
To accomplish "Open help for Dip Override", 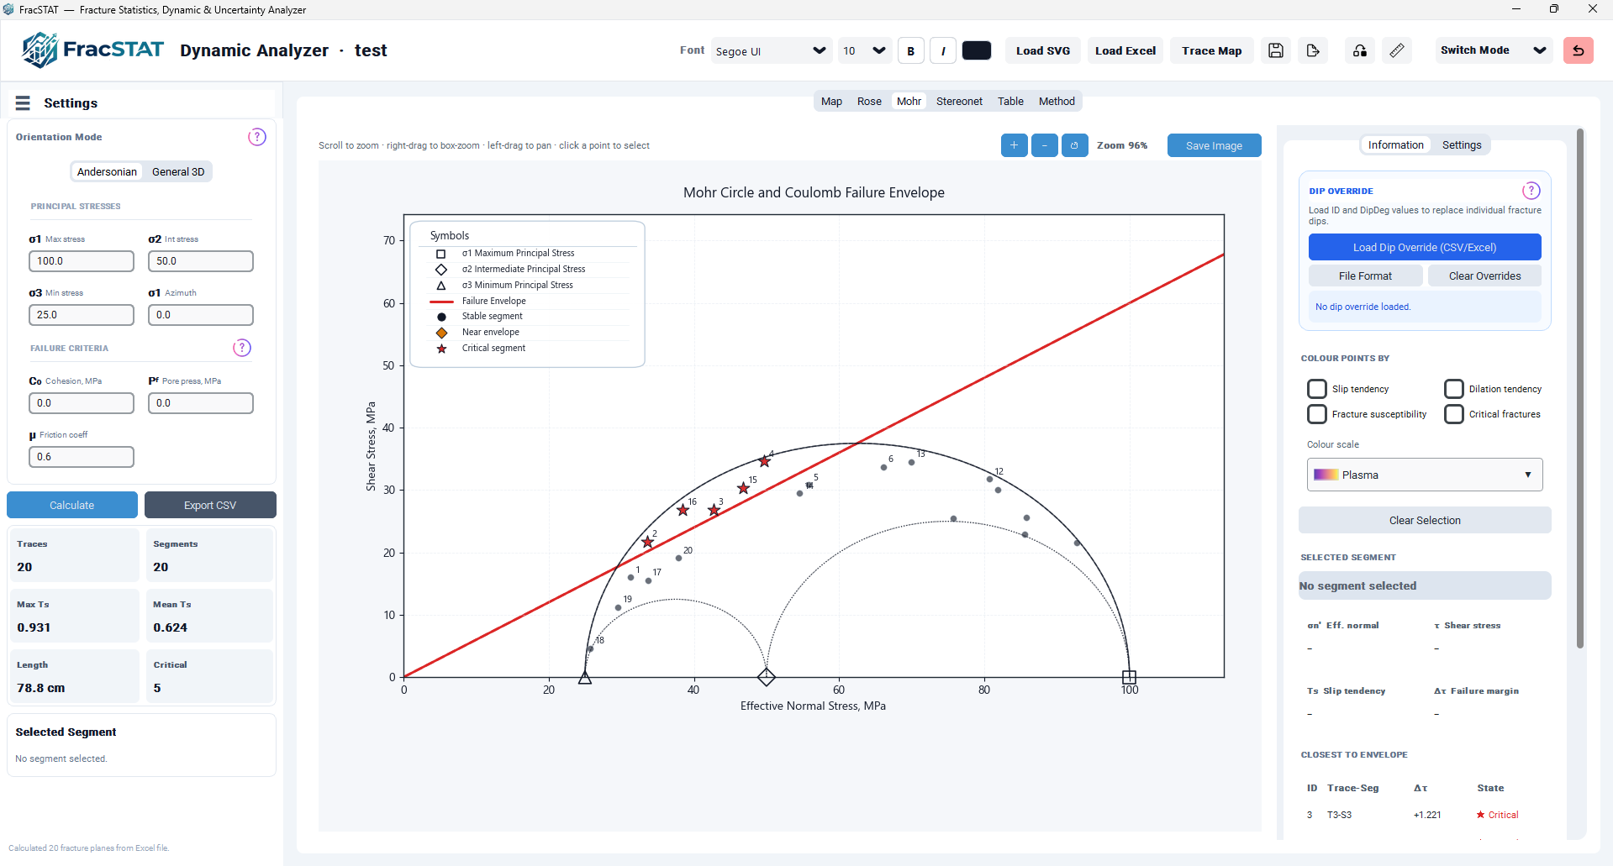I will (x=1531, y=191).
